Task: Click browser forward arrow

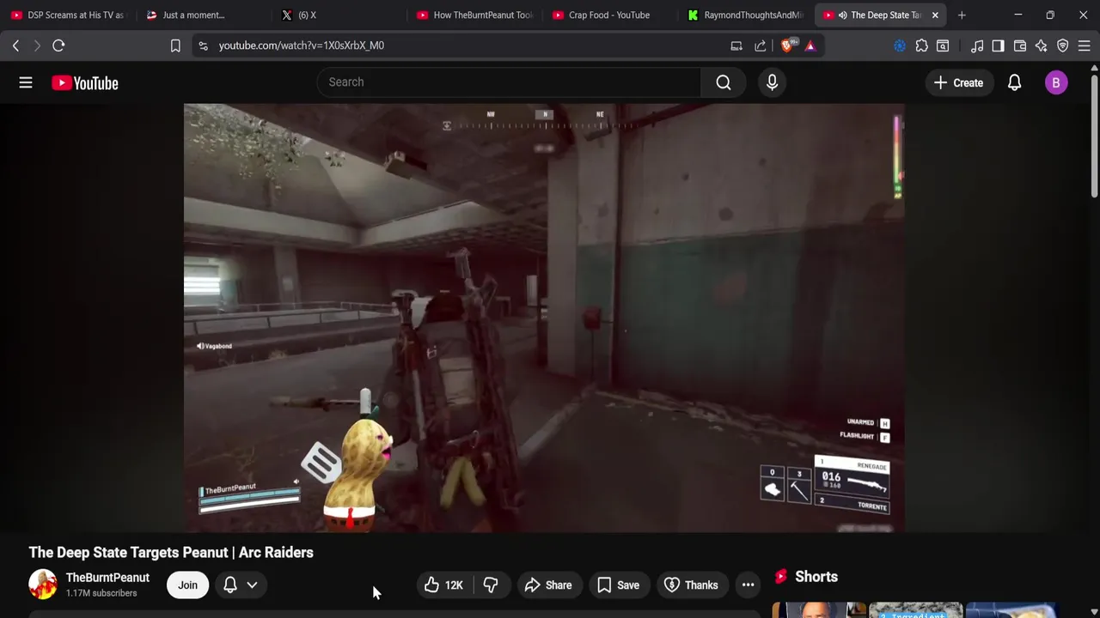Action: [x=37, y=45]
